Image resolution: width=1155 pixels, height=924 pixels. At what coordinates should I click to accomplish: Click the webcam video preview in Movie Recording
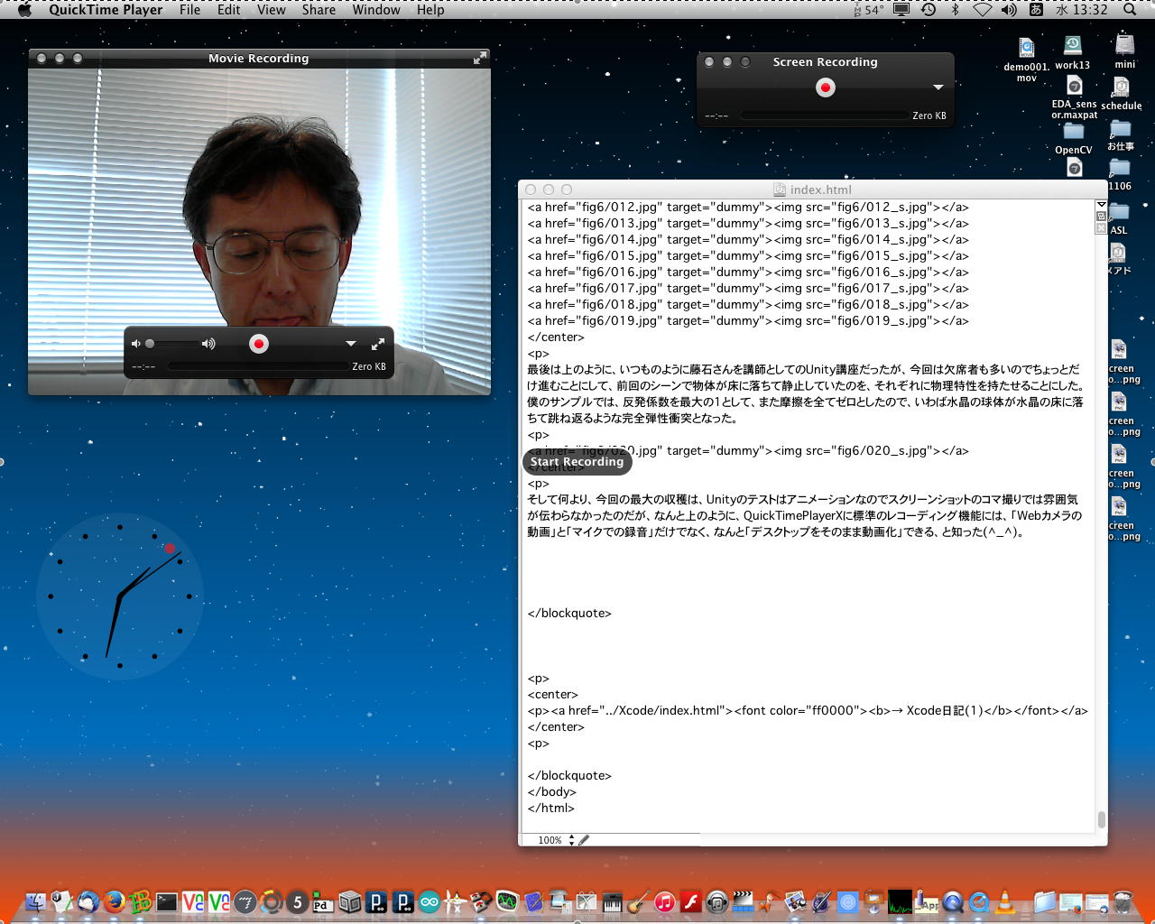point(260,232)
